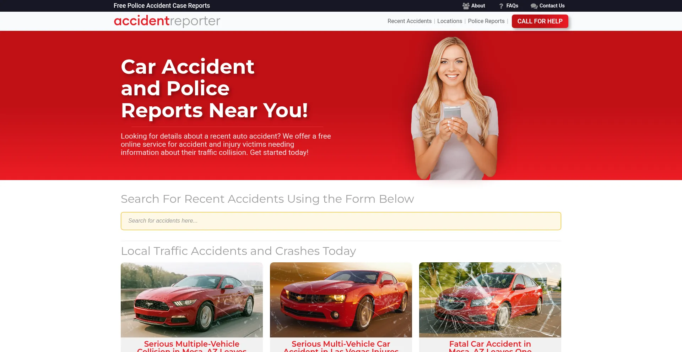682x352 pixels.
Task: Click the About people icon
Action: pyautogui.click(x=466, y=6)
